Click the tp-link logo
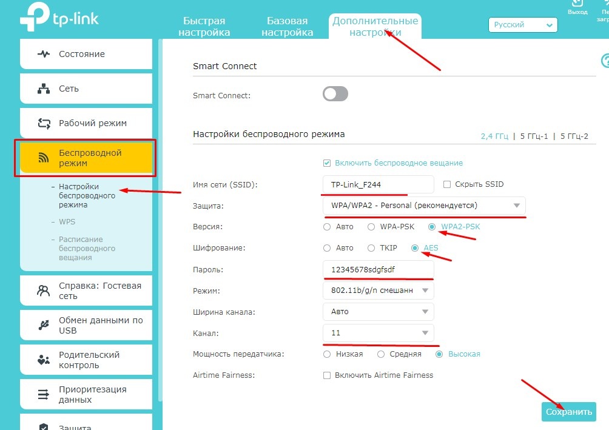Image resolution: width=609 pixels, height=430 pixels. (59, 16)
